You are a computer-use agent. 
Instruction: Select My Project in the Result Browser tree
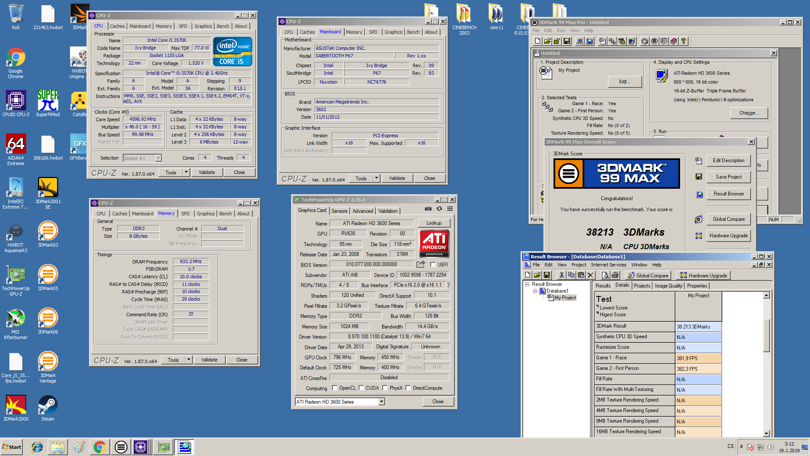pyautogui.click(x=565, y=298)
